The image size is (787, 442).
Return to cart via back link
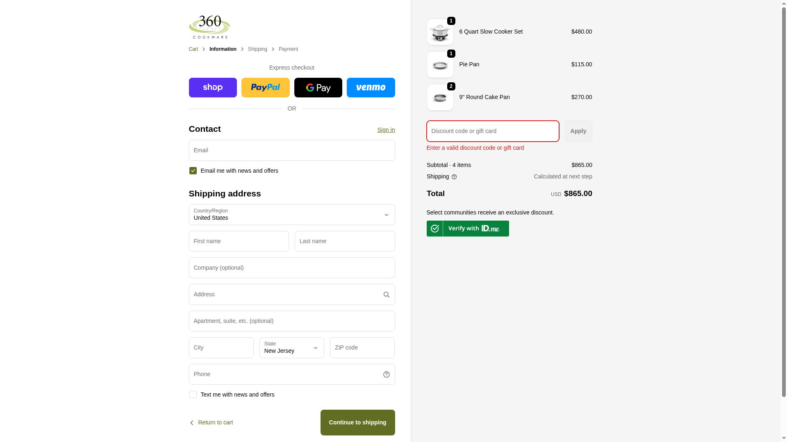click(212, 422)
